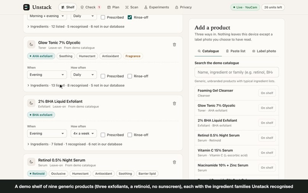Click the Humectant tag on Glow Tonic
308x193 pixels.
(x=87, y=56)
